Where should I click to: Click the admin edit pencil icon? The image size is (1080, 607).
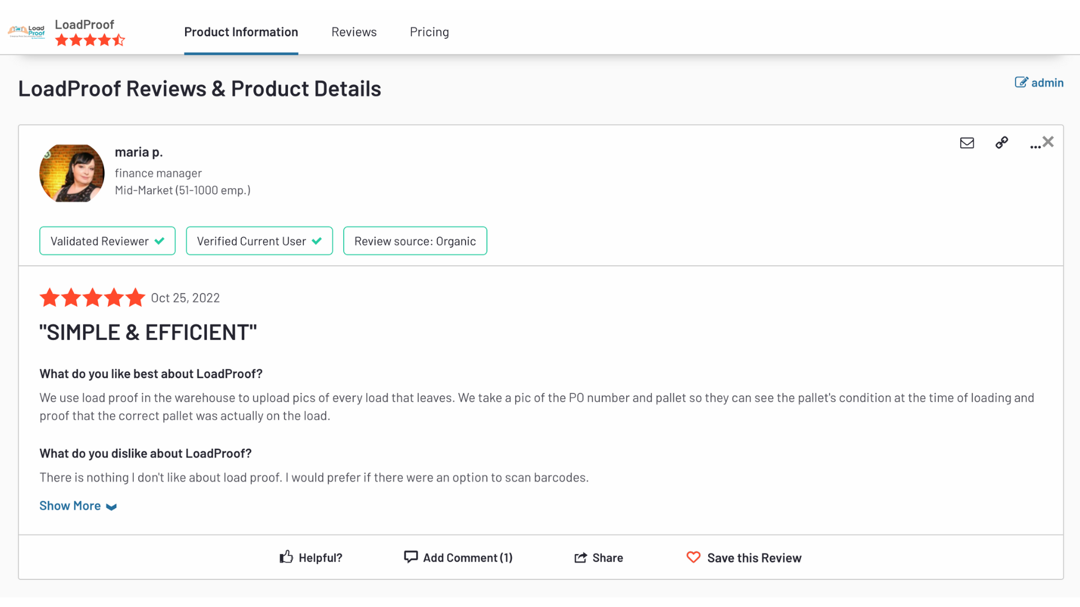pos(1021,83)
